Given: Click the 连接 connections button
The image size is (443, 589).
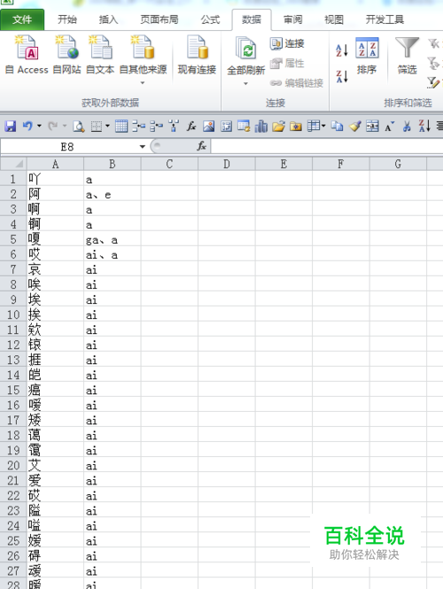Looking at the screenshot, I should tap(287, 43).
